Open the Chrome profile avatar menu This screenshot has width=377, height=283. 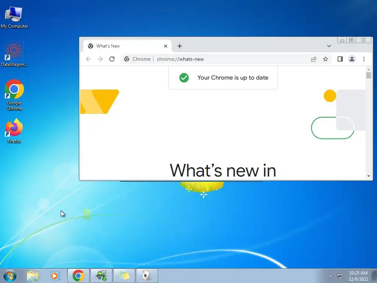click(x=352, y=59)
